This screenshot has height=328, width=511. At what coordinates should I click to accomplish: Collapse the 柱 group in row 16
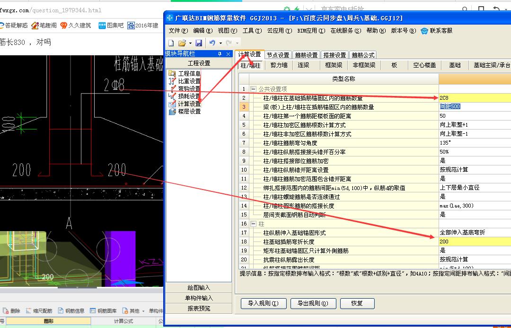253,224
